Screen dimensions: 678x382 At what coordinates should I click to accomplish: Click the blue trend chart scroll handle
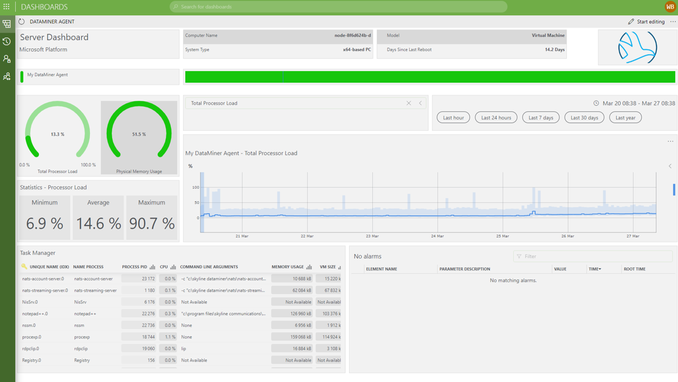tap(674, 189)
